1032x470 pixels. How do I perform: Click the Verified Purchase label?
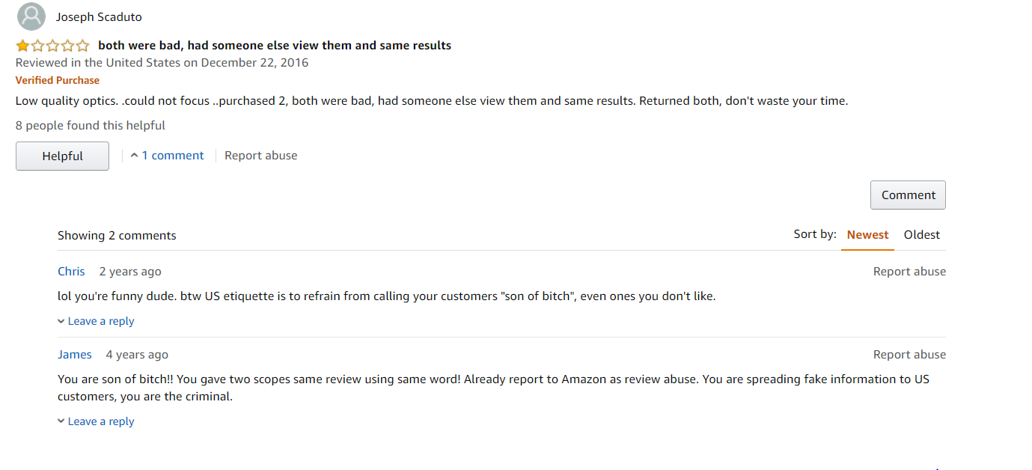click(58, 80)
